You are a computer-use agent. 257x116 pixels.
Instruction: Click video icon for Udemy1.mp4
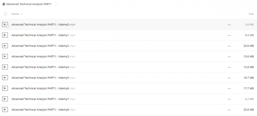[5, 35]
